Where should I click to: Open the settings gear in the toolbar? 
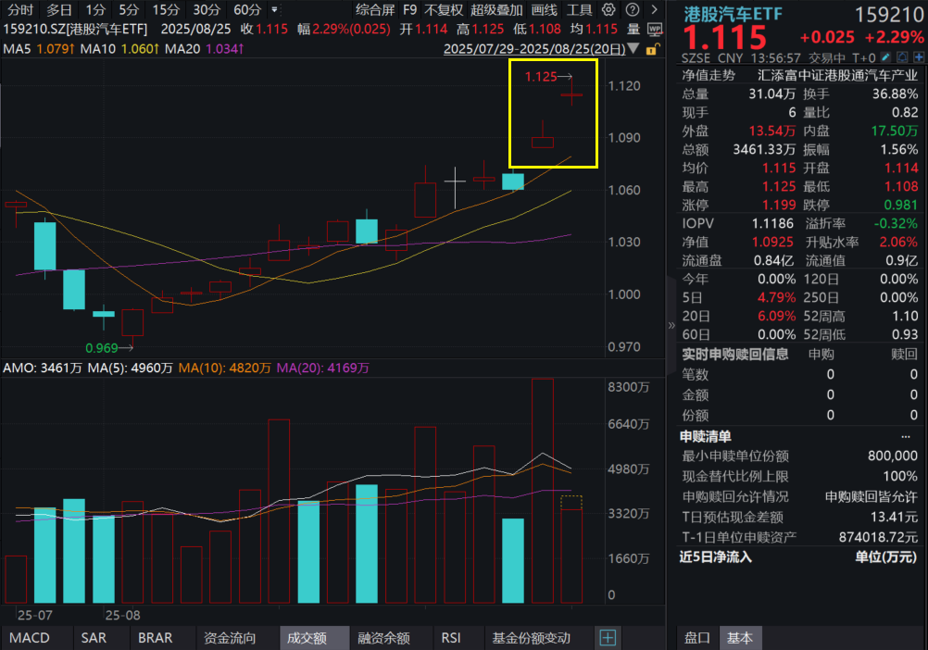(x=608, y=8)
